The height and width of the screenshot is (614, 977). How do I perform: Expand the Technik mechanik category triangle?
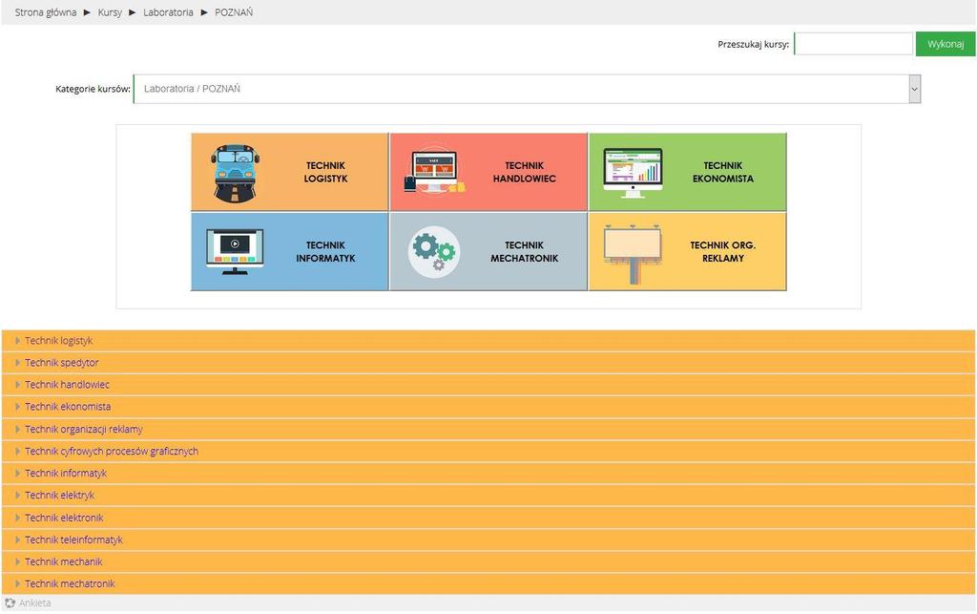tap(17, 562)
